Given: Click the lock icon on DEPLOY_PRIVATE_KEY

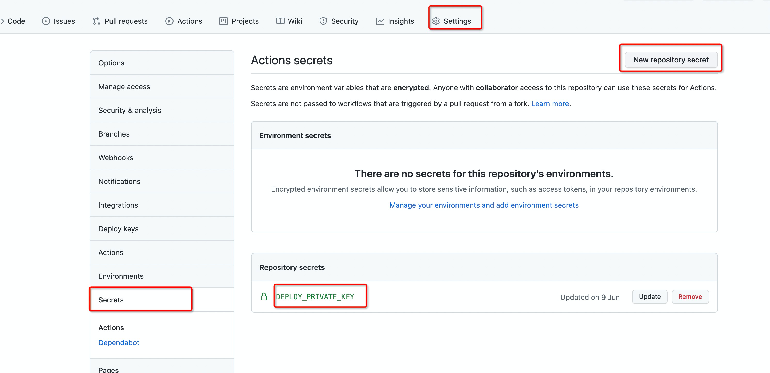Looking at the screenshot, I should (264, 296).
